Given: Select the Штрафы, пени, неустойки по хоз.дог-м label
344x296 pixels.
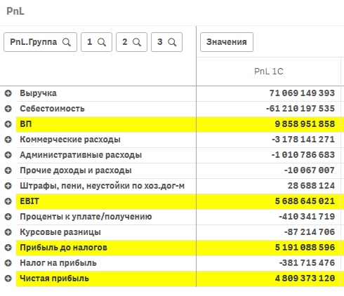Looking at the screenshot, I should click(102, 186).
